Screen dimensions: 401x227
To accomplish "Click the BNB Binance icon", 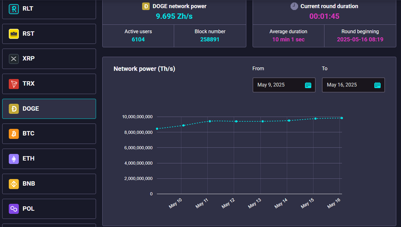I will point(14,184).
